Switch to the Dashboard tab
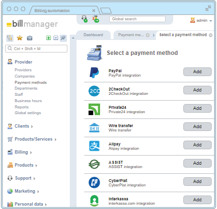Viewport: 217px width, 209px height. click(93, 35)
